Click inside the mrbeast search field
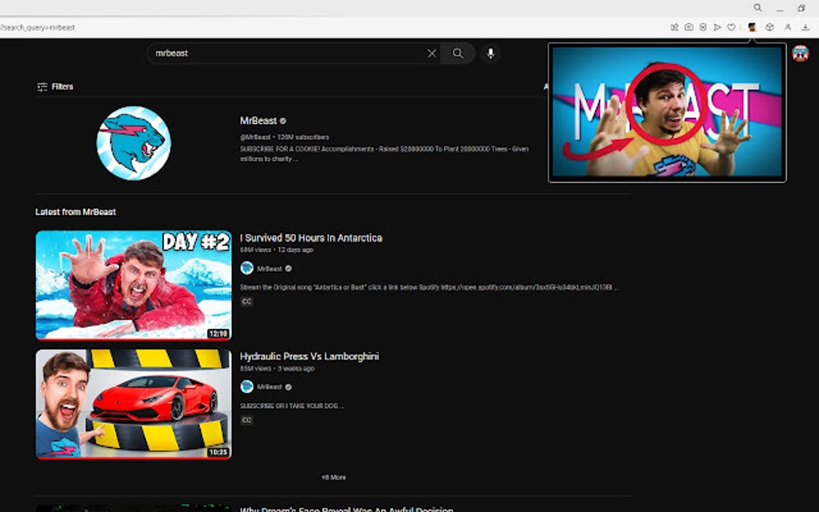The image size is (819, 512). tap(281, 53)
